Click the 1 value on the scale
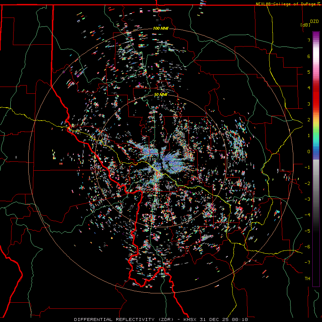 click(309, 136)
